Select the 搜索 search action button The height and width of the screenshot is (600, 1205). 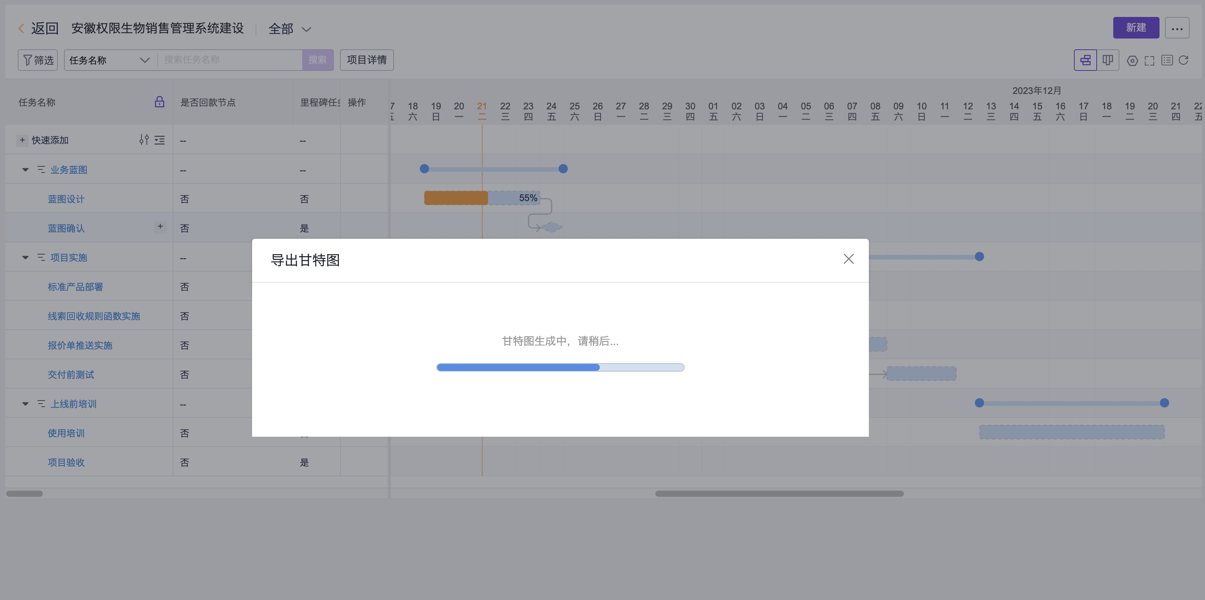coord(317,59)
